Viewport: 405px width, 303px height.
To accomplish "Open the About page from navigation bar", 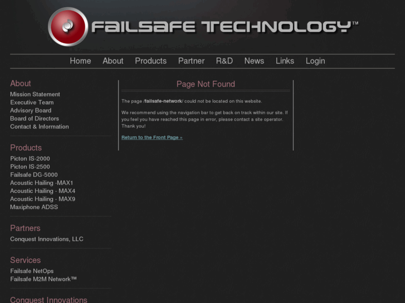I will coord(113,61).
